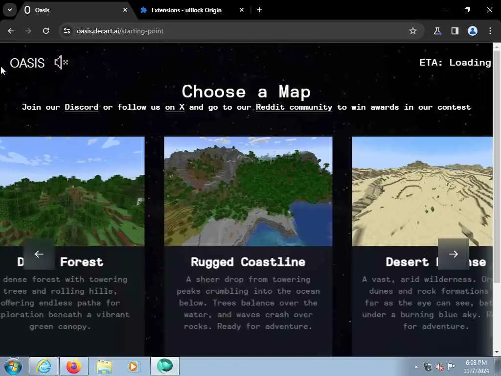Toggle the browser side panel

click(x=455, y=31)
